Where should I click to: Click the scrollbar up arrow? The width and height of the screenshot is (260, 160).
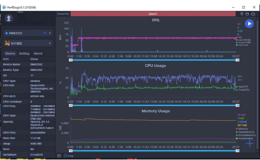click(x=257, y=19)
